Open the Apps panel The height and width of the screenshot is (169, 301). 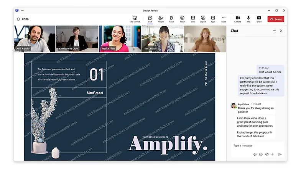[213, 19]
